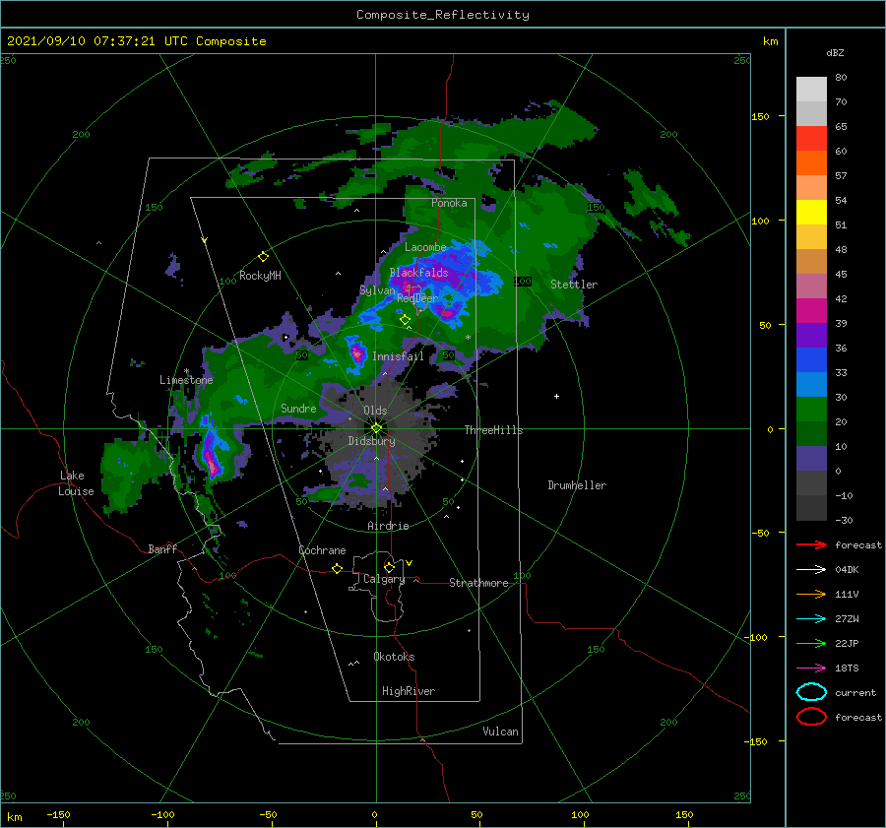Image resolution: width=886 pixels, height=828 pixels.
Task: Click the Stettler town label
Action: pyautogui.click(x=574, y=285)
